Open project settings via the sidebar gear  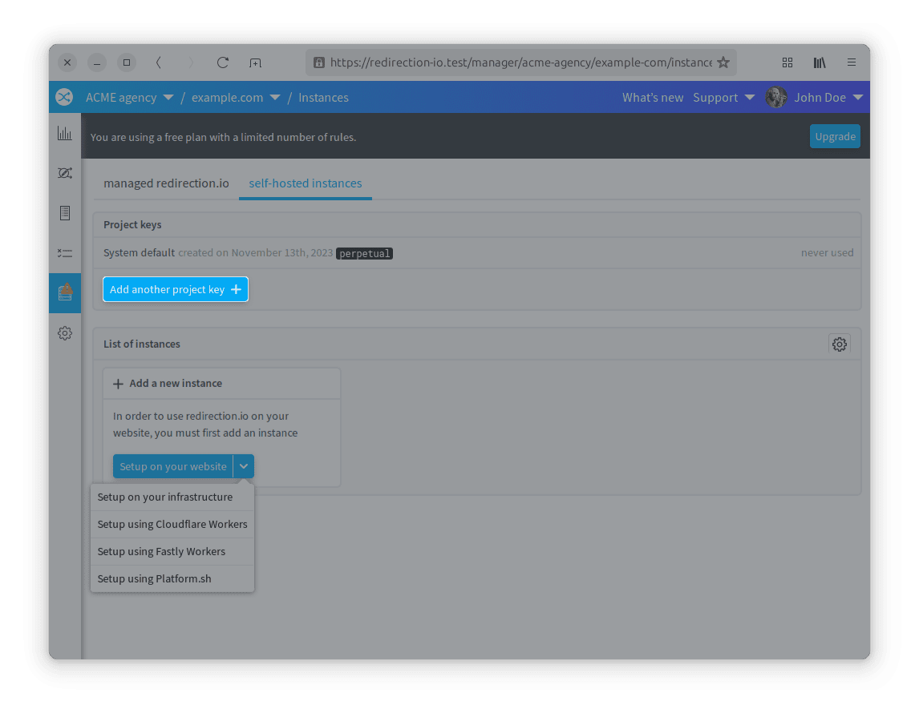[64, 332]
